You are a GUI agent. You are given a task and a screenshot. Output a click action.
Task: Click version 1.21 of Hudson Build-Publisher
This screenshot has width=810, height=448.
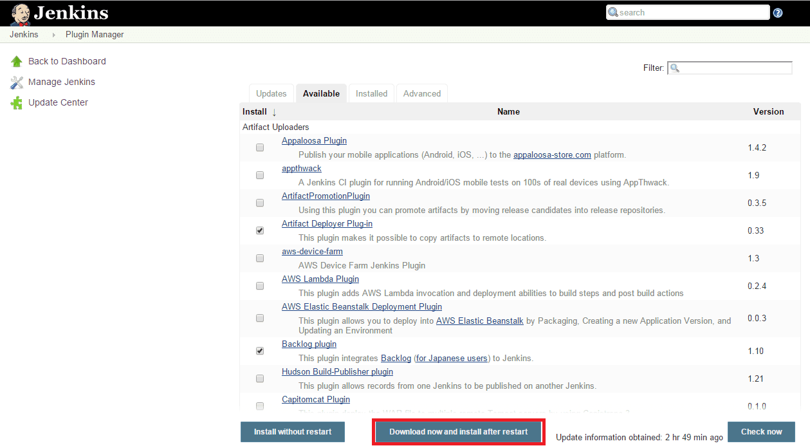[x=755, y=379]
